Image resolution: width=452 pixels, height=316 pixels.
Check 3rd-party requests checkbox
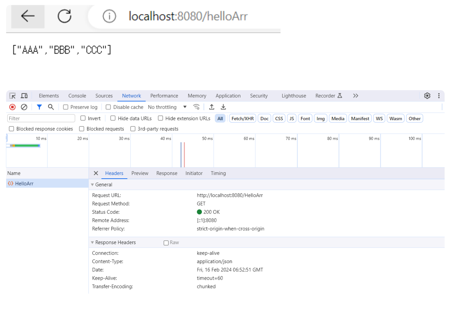133,129
